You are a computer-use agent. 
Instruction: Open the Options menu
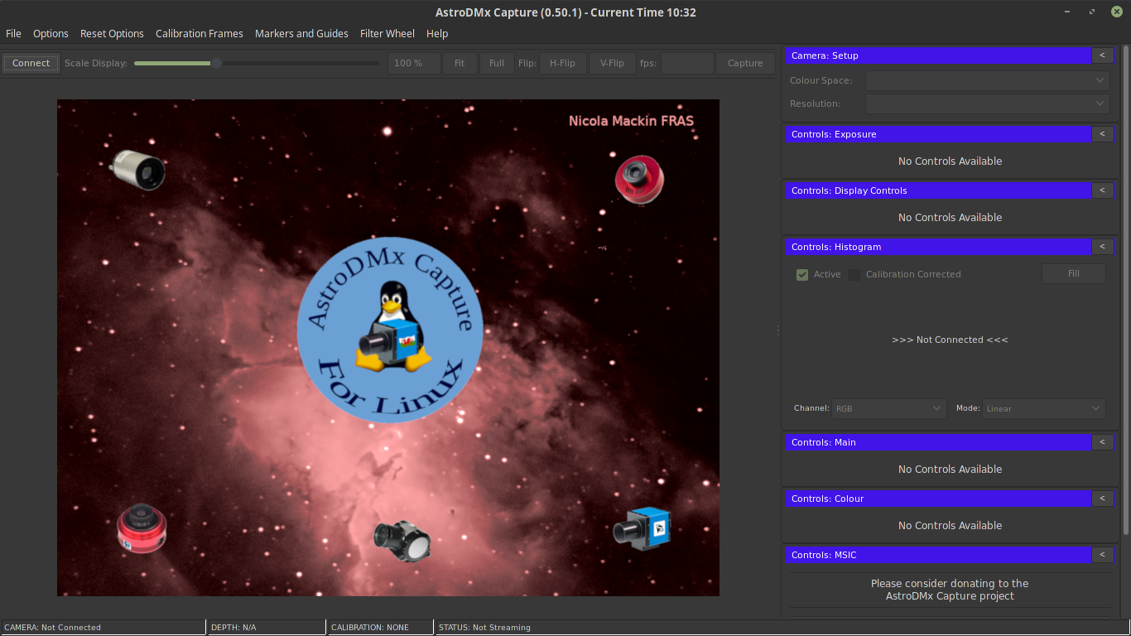(x=51, y=34)
